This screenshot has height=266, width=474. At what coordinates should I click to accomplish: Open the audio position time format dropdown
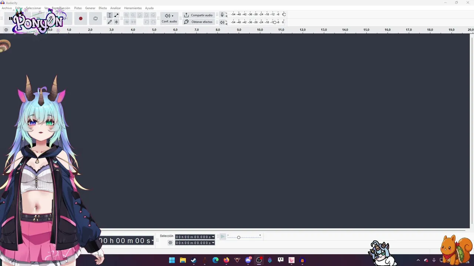tap(152, 241)
